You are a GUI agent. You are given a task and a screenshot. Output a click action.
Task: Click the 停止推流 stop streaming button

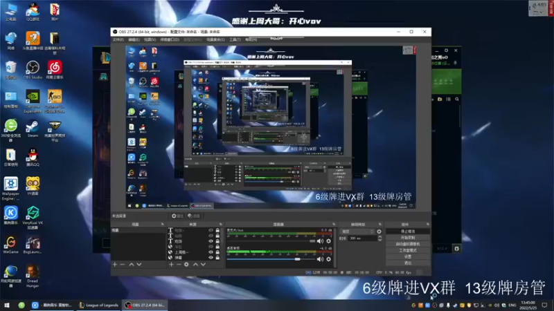click(408, 232)
